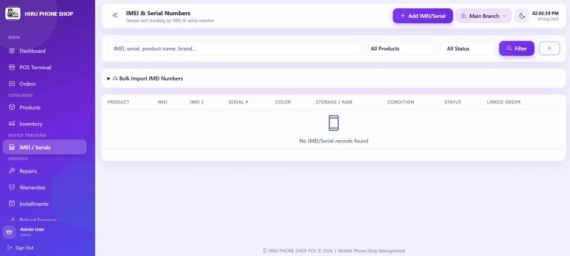Click the Hiru Phone Shop logo icon
This screenshot has width=570, height=256.
[x=13, y=14]
